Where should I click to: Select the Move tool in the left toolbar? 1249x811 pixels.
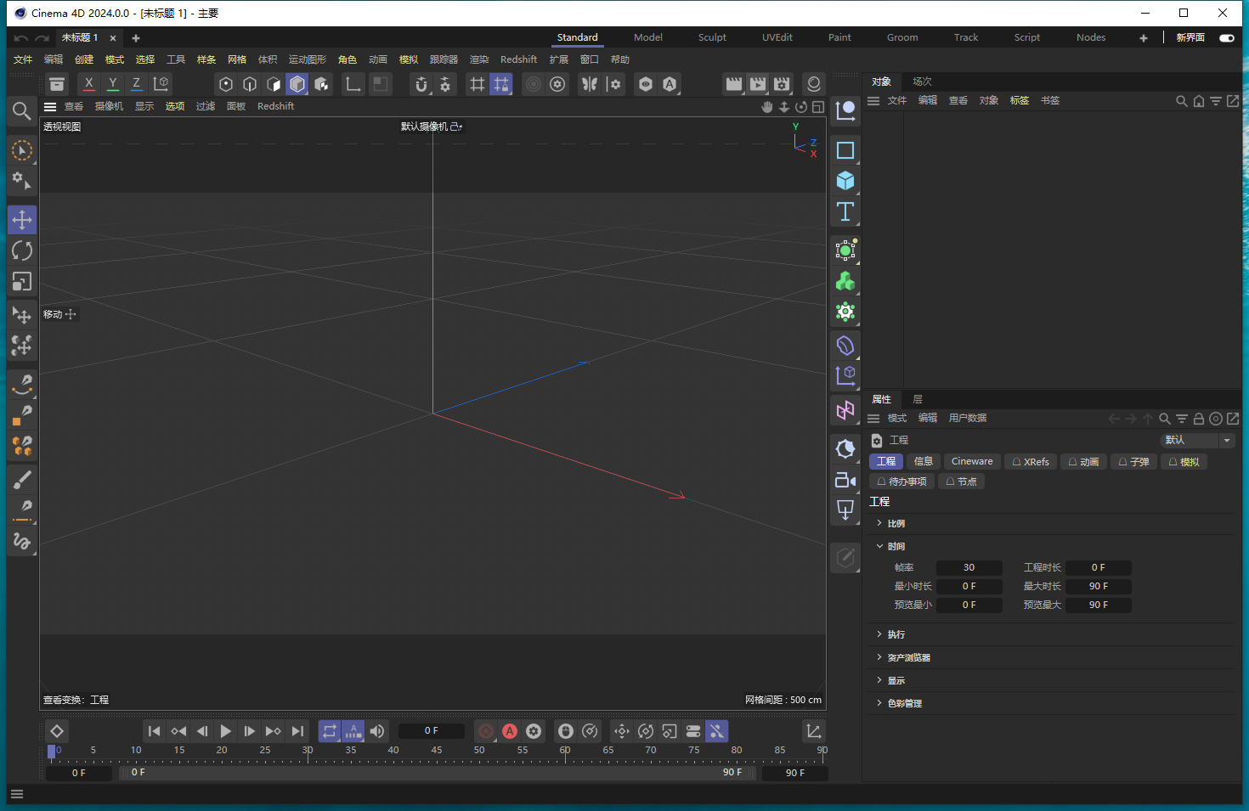click(x=22, y=219)
